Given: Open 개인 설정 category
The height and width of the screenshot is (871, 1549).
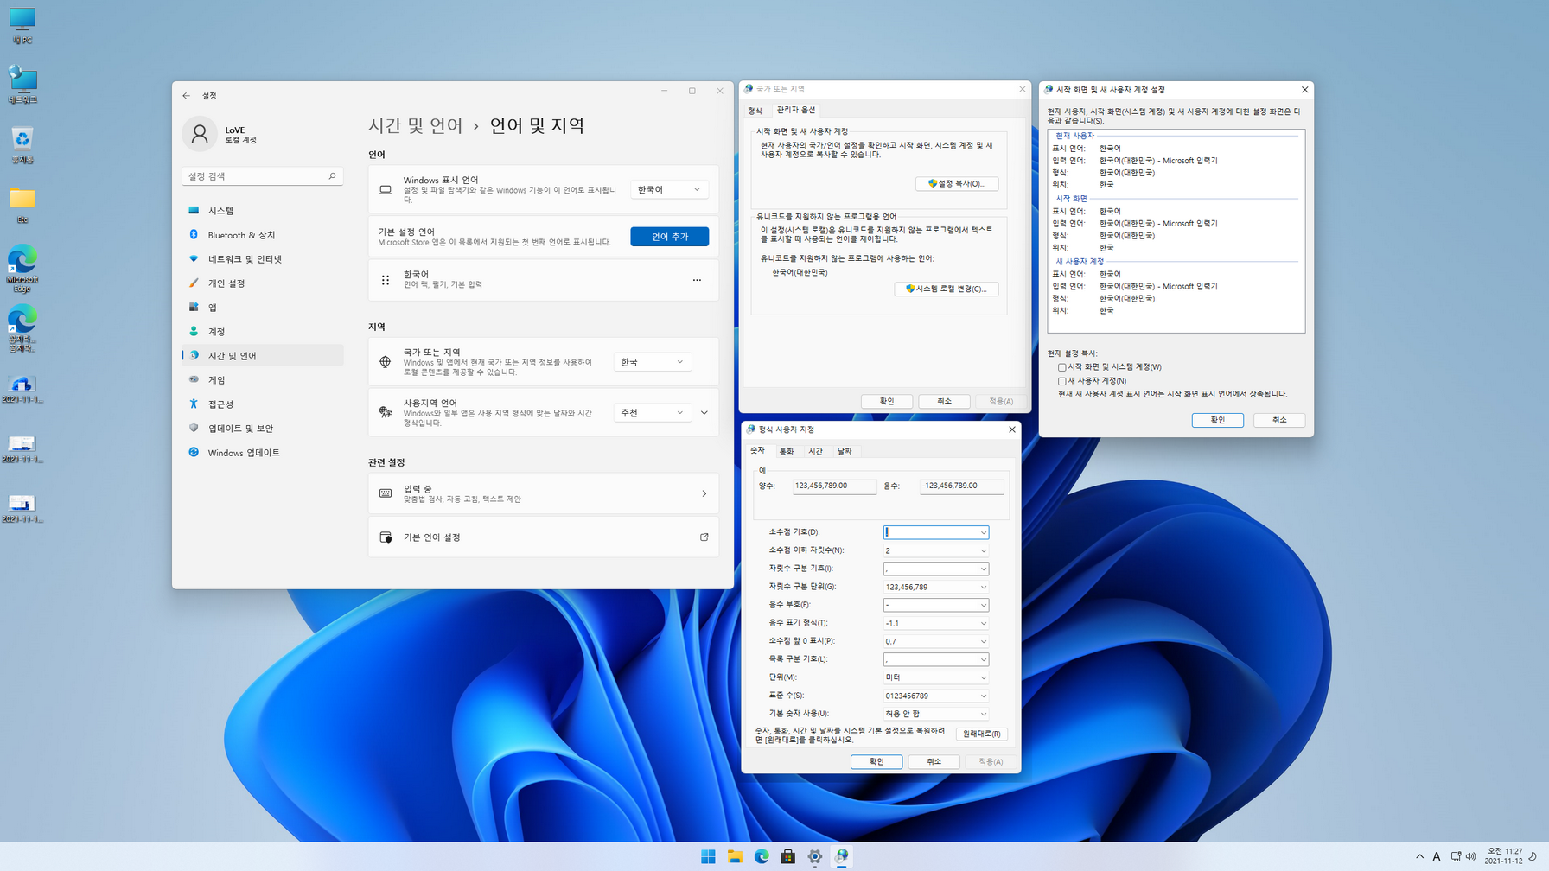Looking at the screenshot, I should click(262, 283).
